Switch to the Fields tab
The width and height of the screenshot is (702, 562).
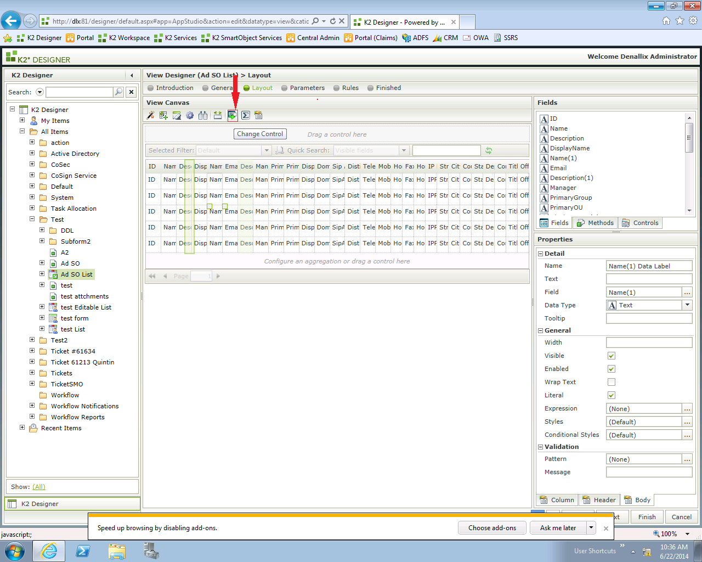pyautogui.click(x=554, y=223)
